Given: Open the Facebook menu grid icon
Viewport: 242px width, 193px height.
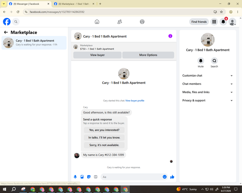Looking at the screenshot, I should click(x=214, y=22).
